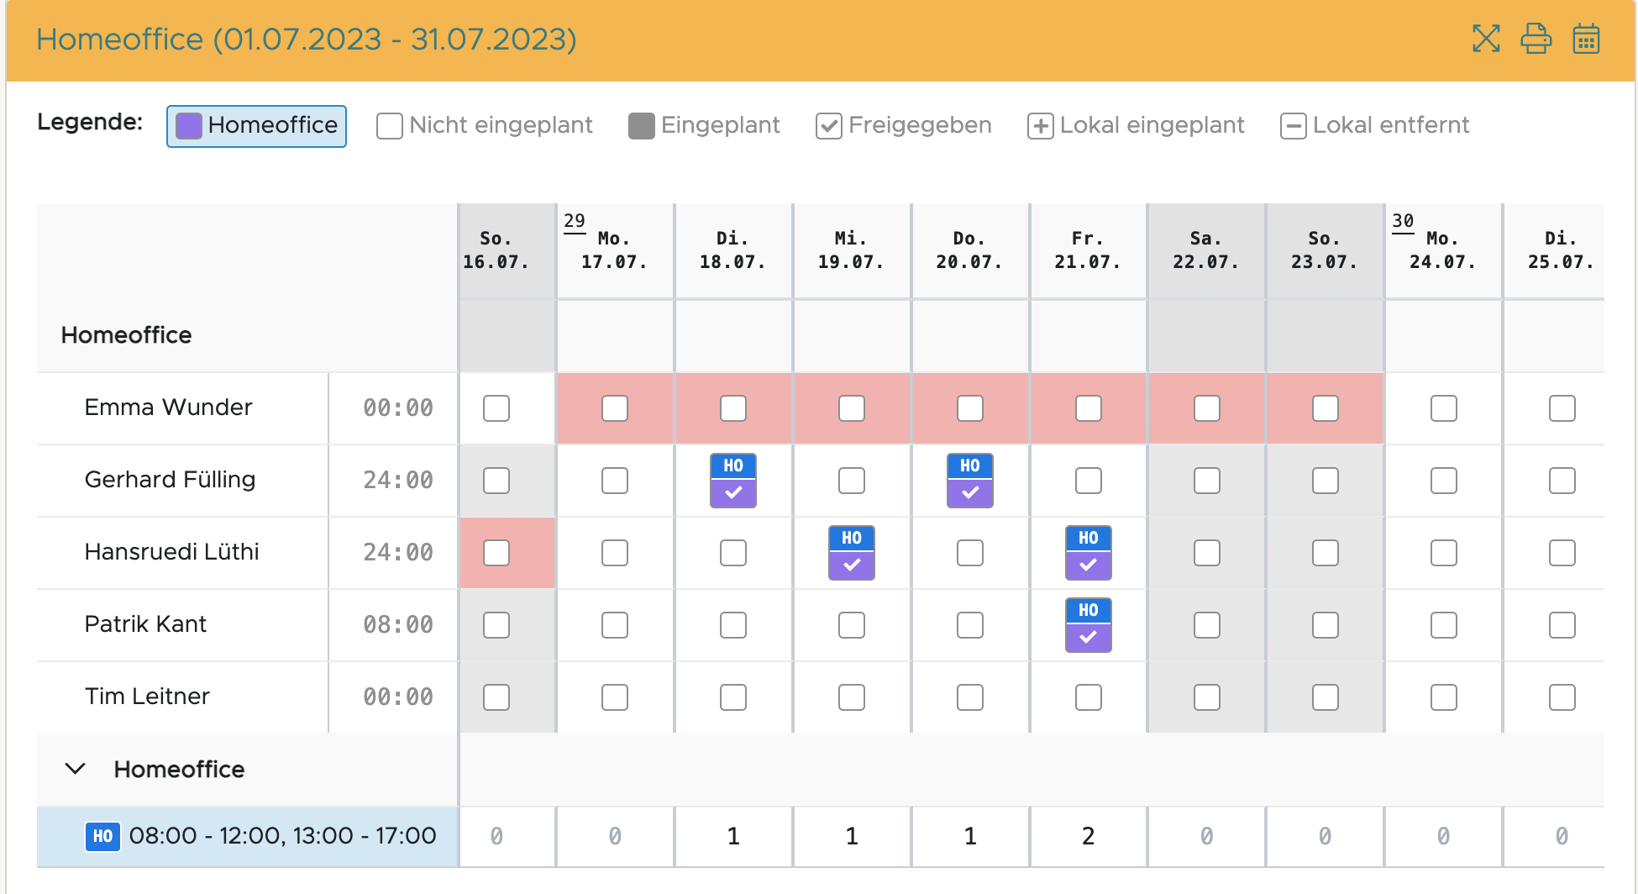Click the purple Homeoffice color swatch
Viewport: 1638px width, 894px height.
(189, 126)
